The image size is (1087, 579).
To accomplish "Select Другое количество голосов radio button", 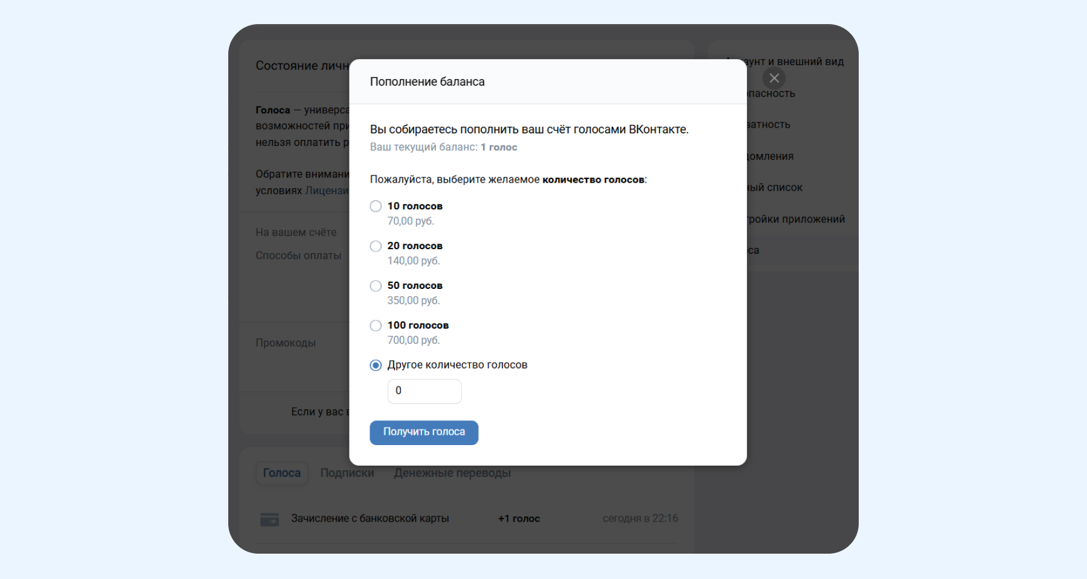I will (x=376, y=365).
